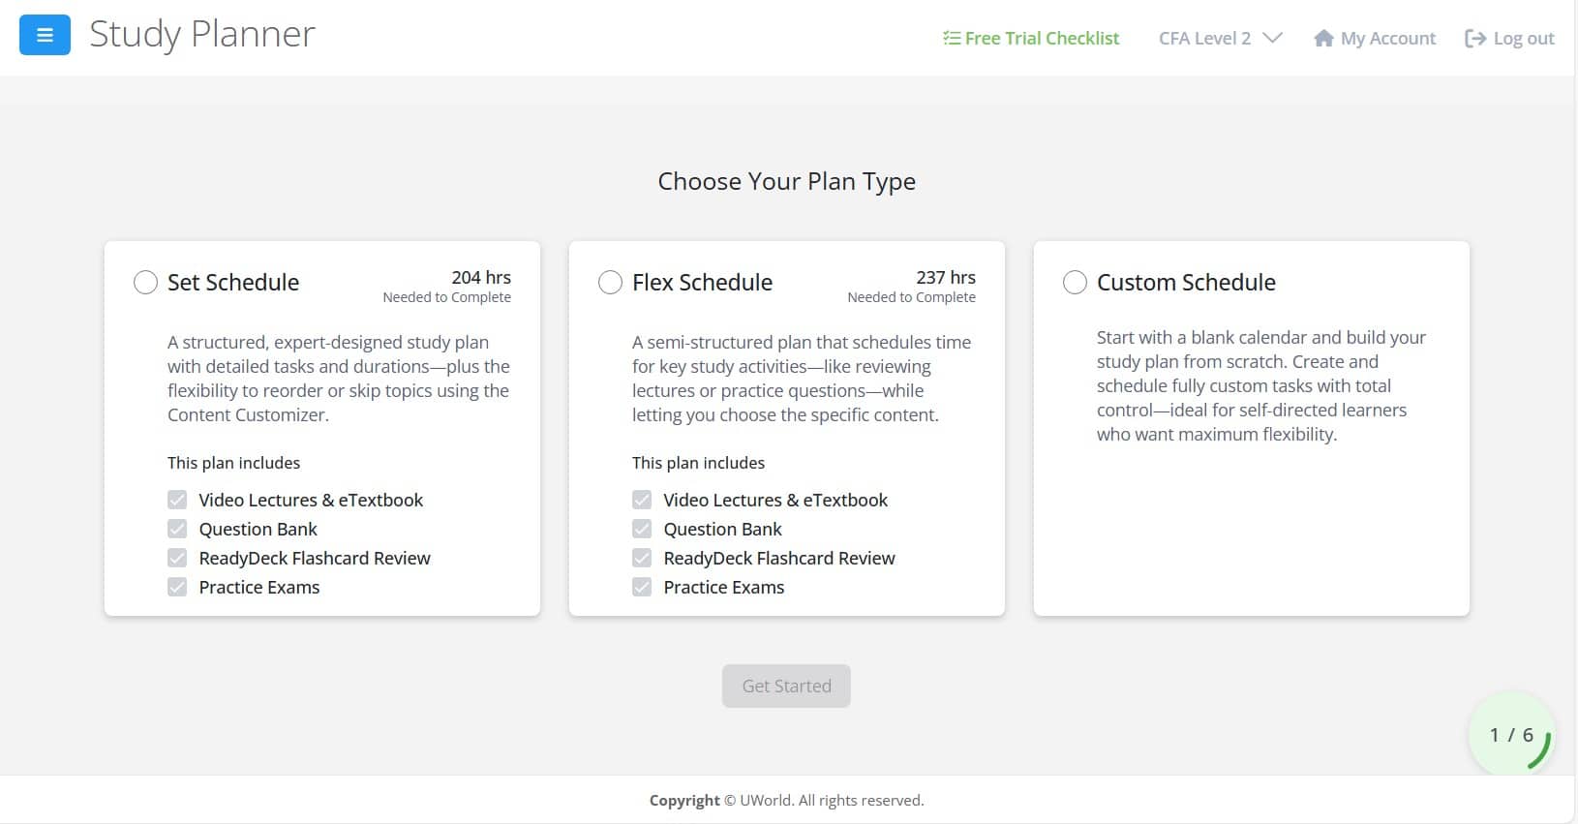Image resolution: width=1578 pixels, height=824 pixels.
Task: Toggle Set Schedule Practice Exams checkbox
Action: (x=177, y=587)
